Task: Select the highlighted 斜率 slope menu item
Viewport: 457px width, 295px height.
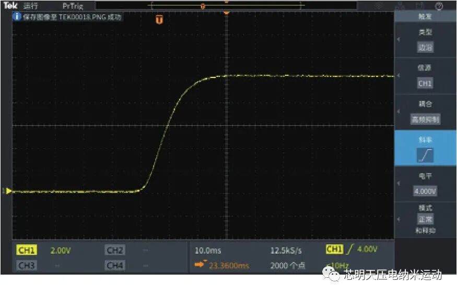Action: (x=425, y=148)
